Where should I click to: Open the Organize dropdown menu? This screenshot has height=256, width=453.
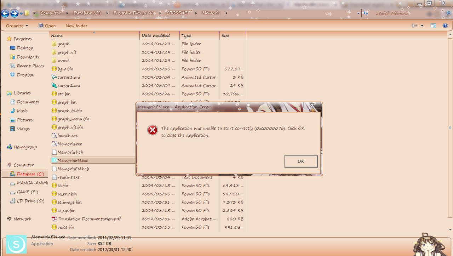[17, 26]
